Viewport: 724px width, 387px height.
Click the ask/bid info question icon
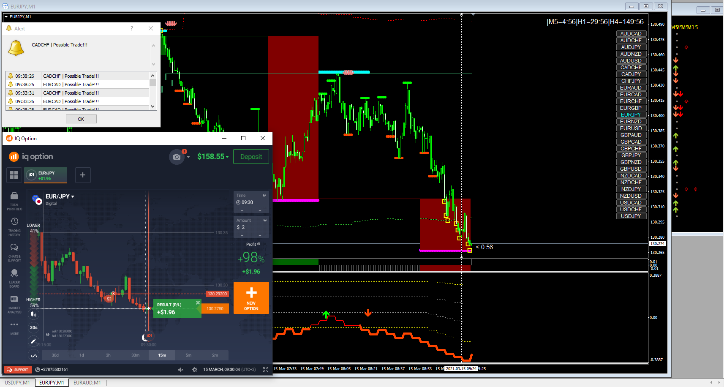[x=48, y=334]
